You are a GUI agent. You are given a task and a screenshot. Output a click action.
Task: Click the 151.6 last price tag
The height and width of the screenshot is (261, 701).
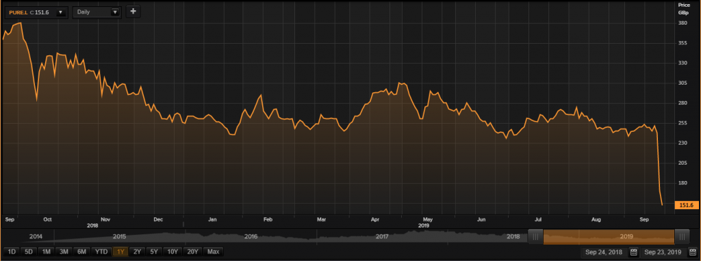(686, 205)
